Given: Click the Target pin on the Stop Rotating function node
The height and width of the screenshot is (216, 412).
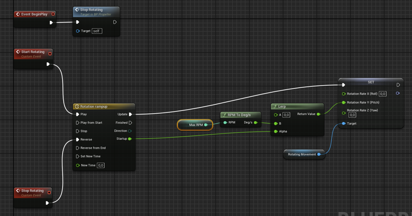Looking at the screenshot, I should point(78,31).
